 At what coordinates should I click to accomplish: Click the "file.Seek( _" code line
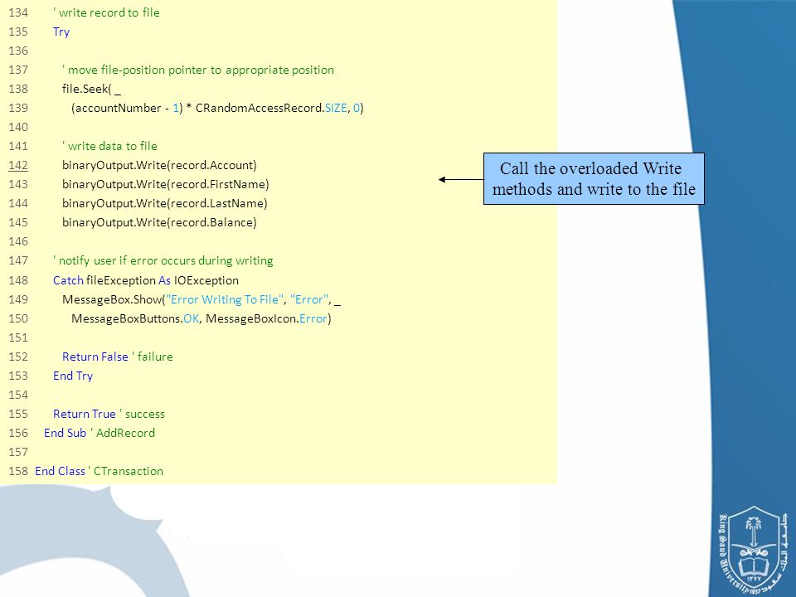coord(91,89)
